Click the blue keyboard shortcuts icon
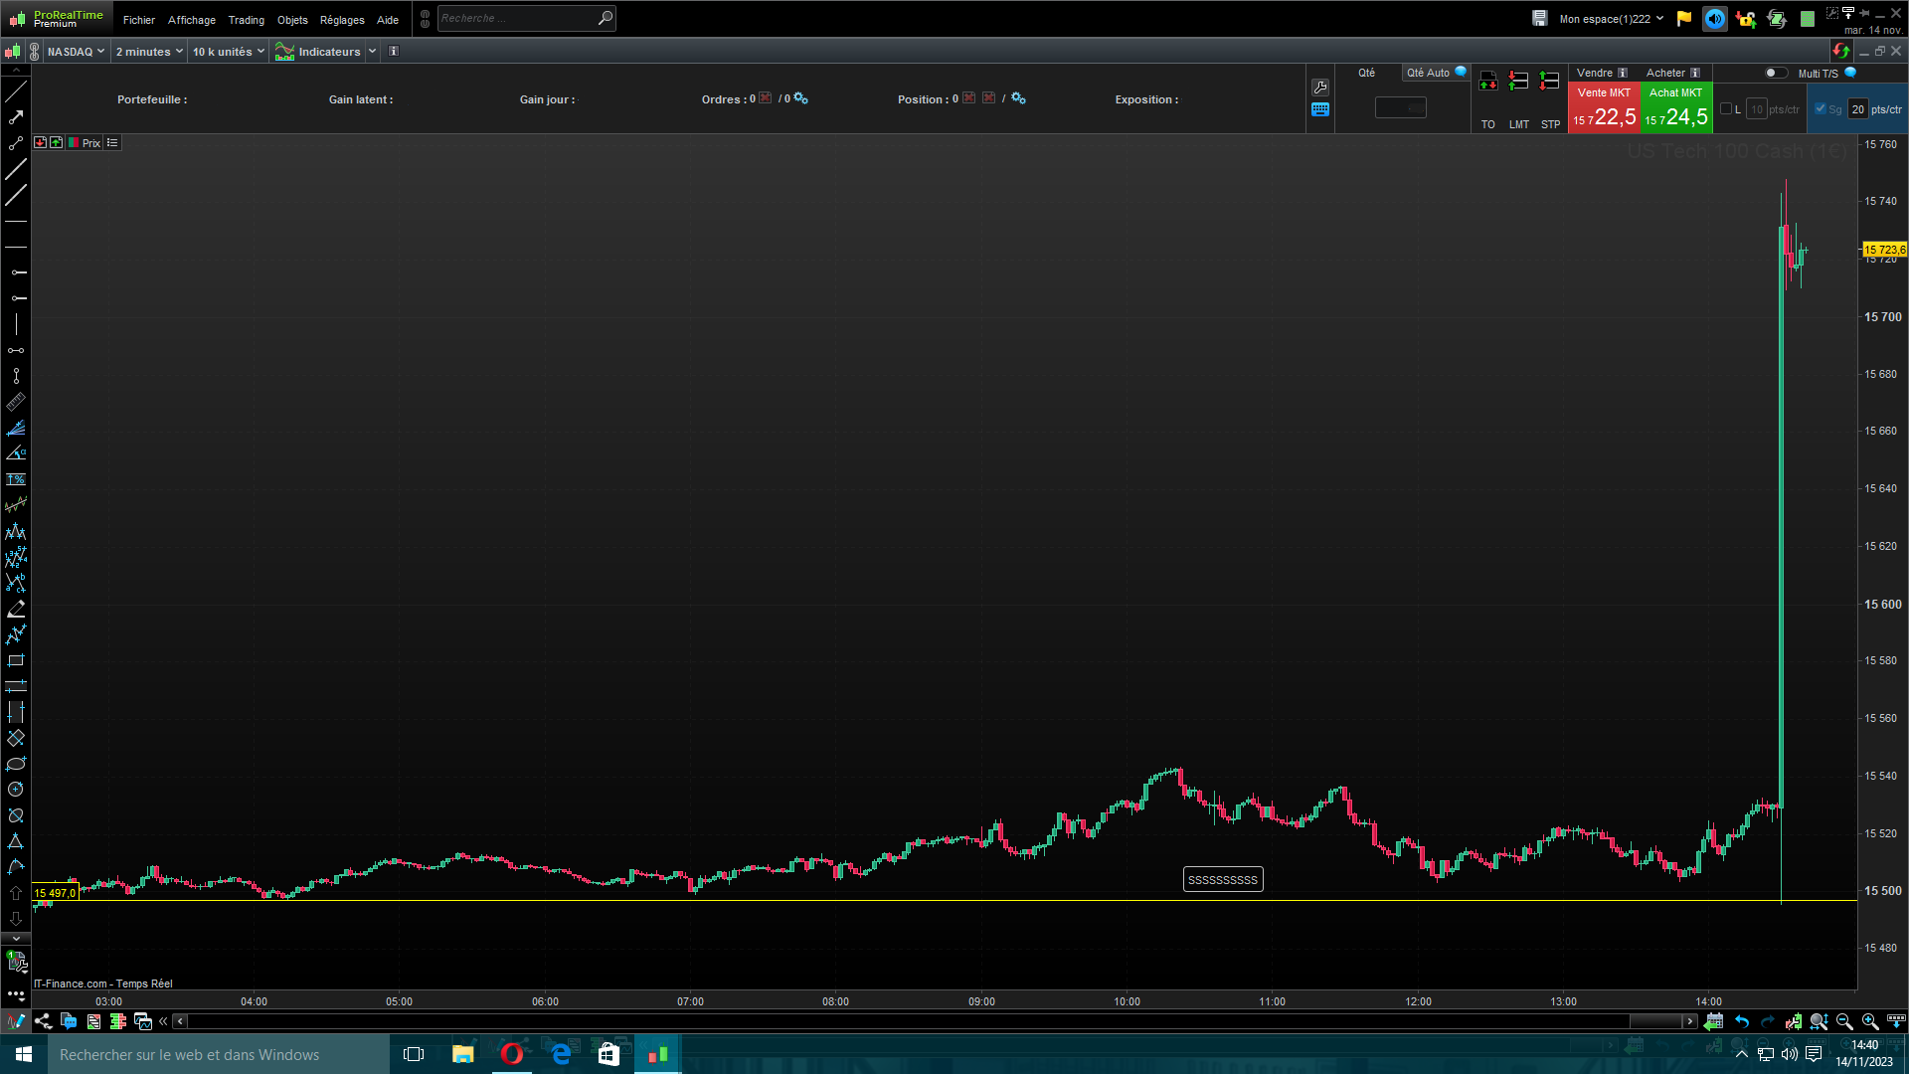Image resolution: width=1909 pixels, height=1074 pixels. (x=1320, y=110)
